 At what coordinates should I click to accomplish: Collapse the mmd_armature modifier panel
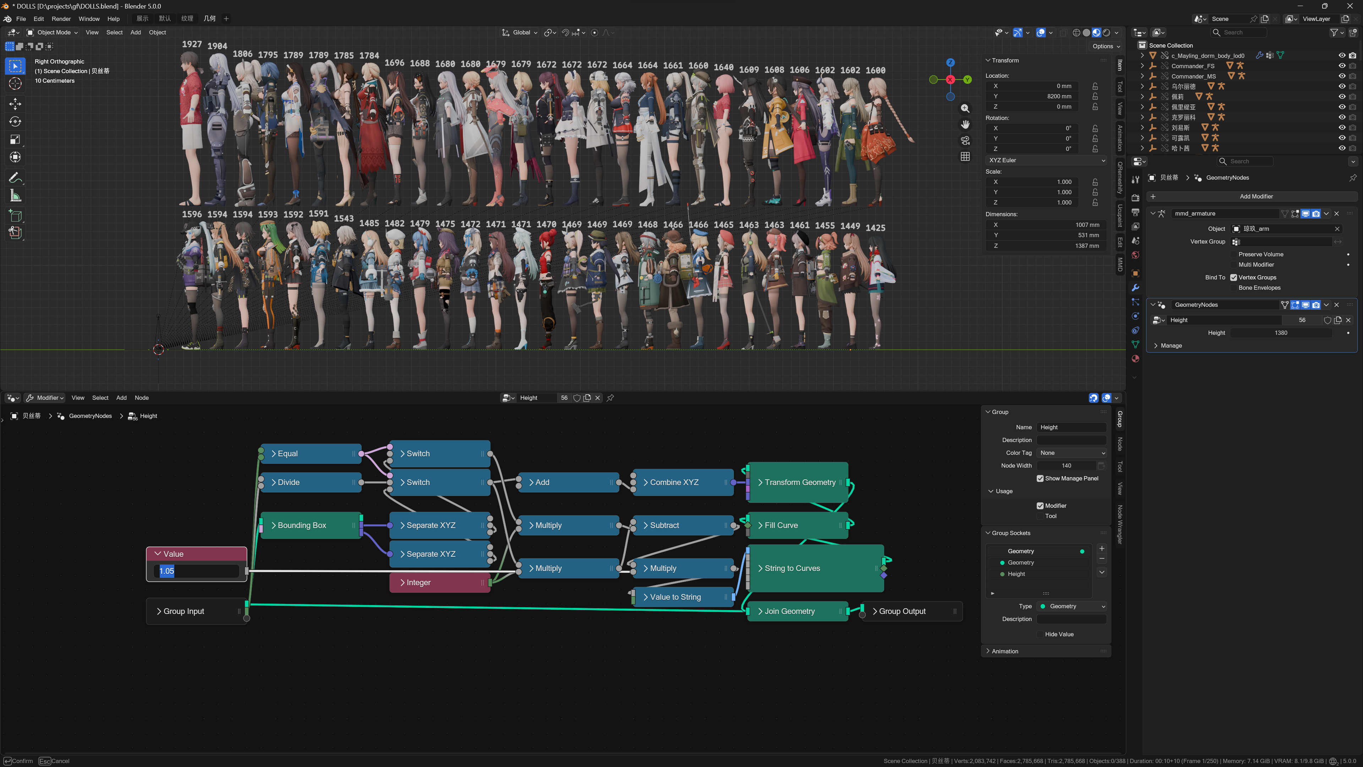coord(1153,214)
